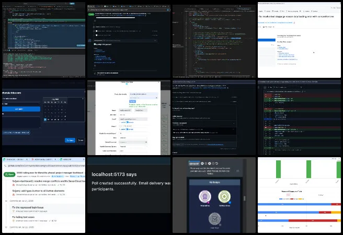Click blue segment of the top stacked bar
This screenshot has height=235, width=343.
click(x=294, y=204)
